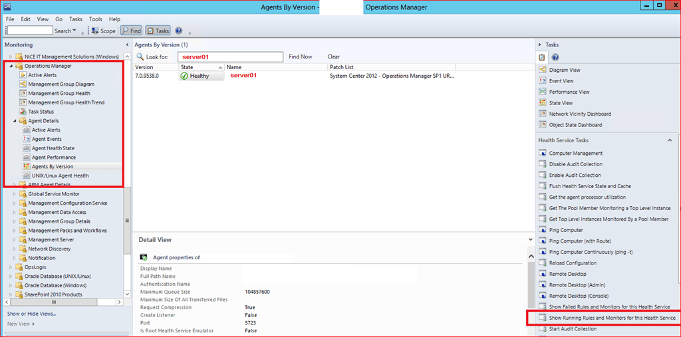This screenshot has height=337, width=681.
Task: Click Clear search button
Action: point(334,56)
